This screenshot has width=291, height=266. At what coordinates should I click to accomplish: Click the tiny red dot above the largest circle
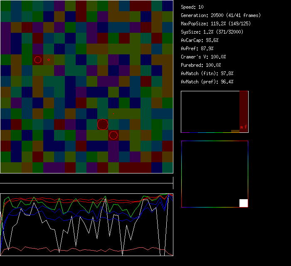(x=113, y=114)
